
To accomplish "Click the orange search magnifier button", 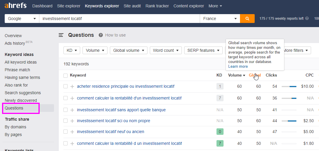I will (x=247, y=19).
